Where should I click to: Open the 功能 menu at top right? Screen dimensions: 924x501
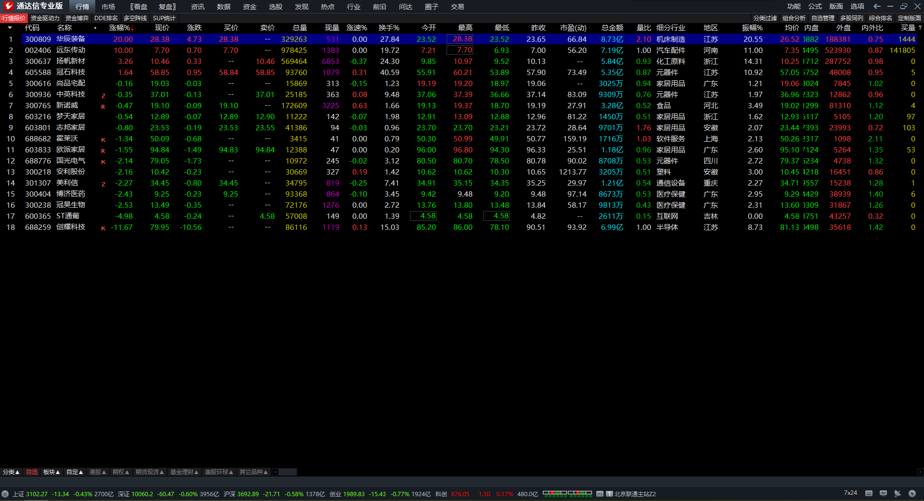[x=794, y=6]
